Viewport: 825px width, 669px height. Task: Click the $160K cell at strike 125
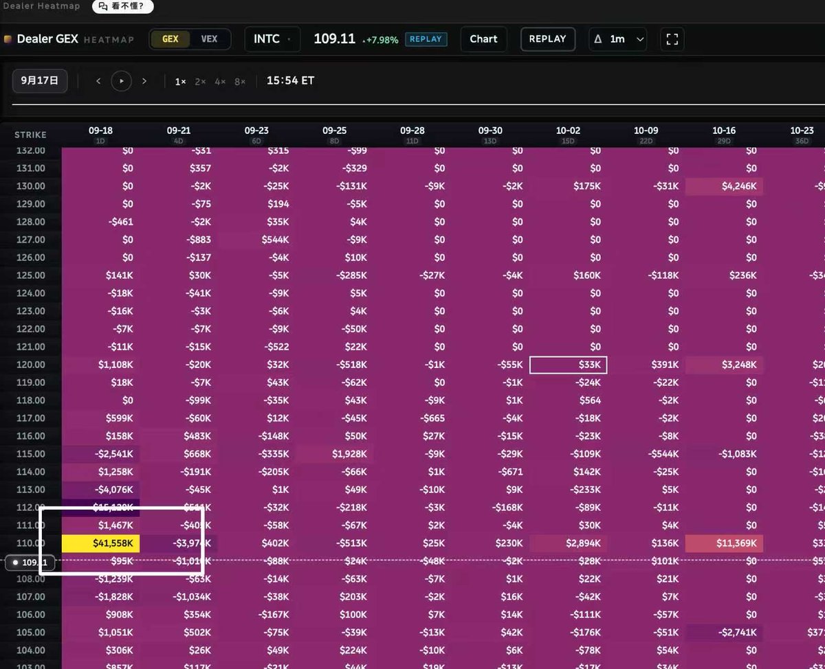568,275
